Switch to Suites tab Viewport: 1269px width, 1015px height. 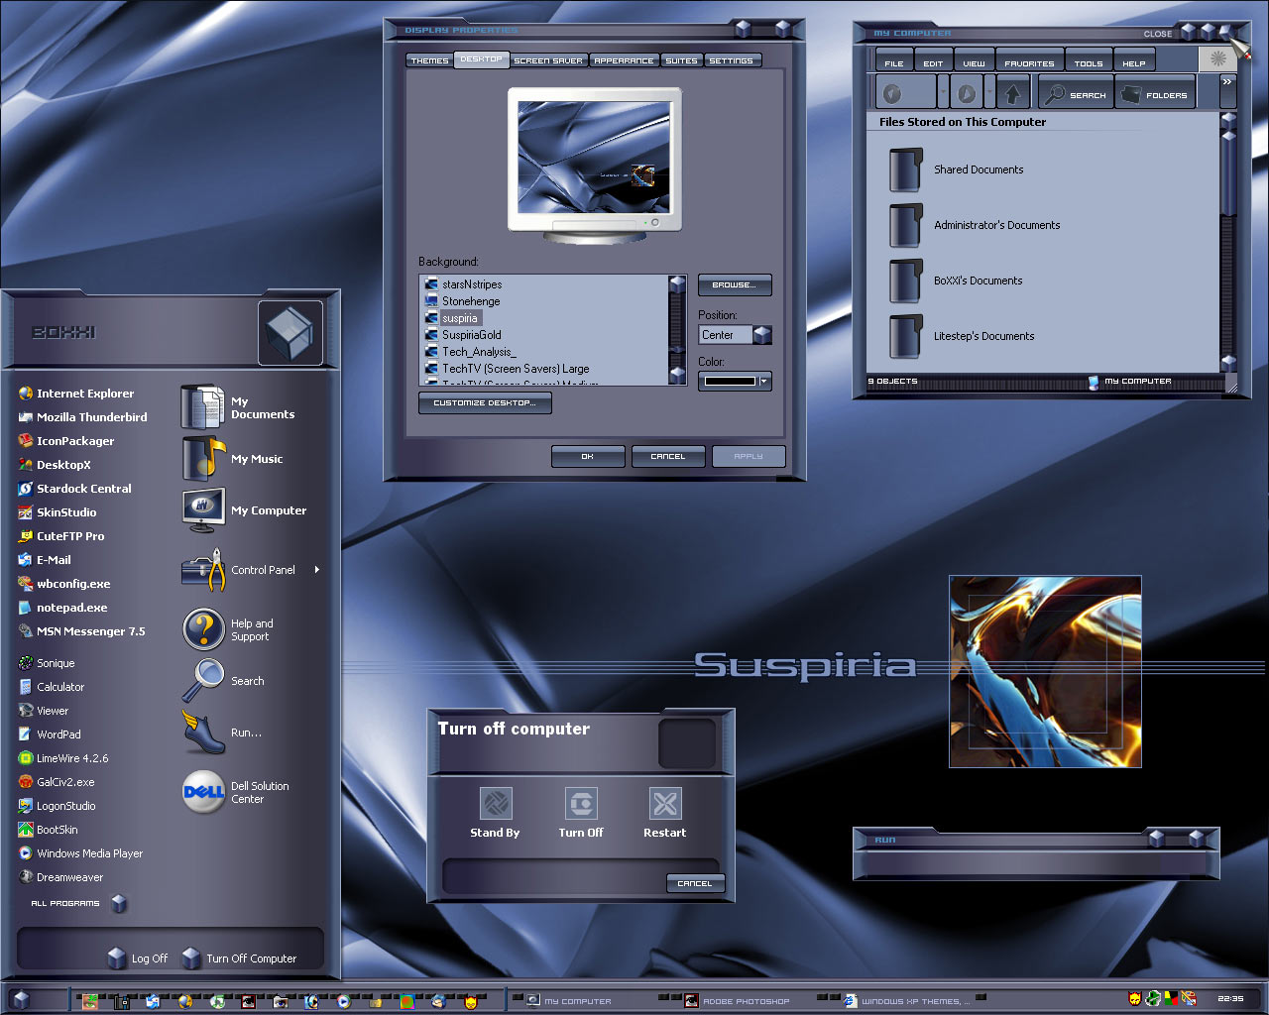681,60
